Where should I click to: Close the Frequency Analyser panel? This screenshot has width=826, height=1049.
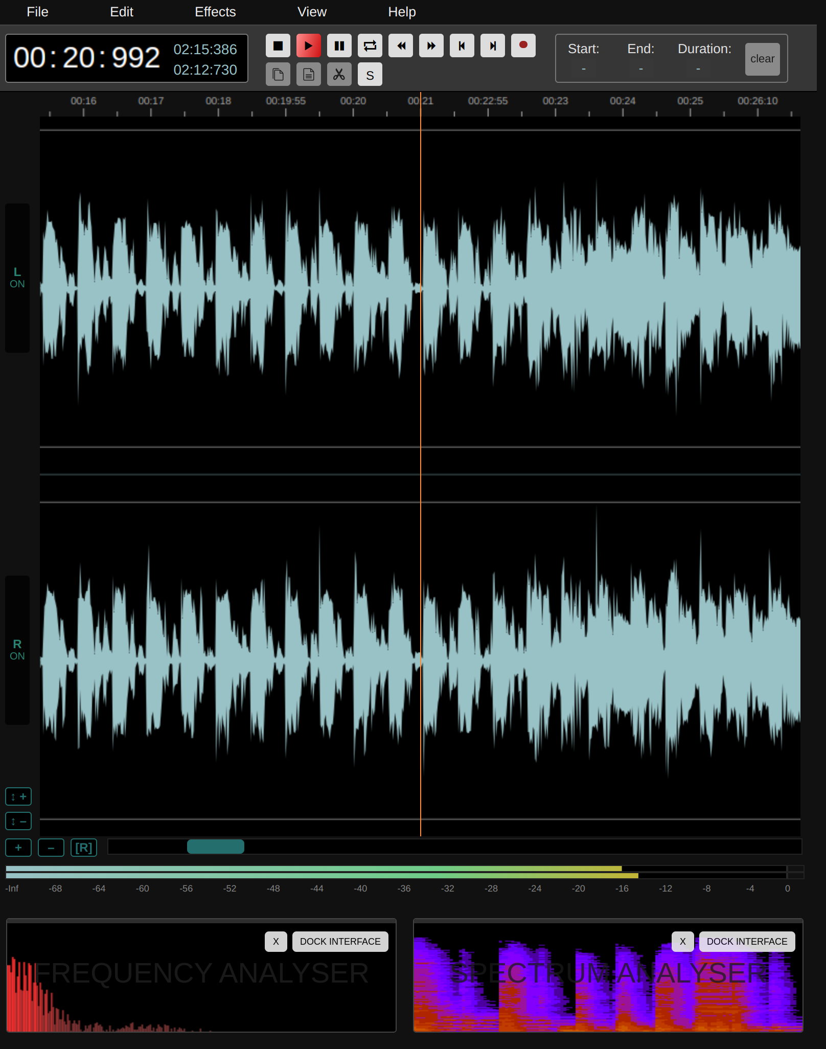coord(276,942)
